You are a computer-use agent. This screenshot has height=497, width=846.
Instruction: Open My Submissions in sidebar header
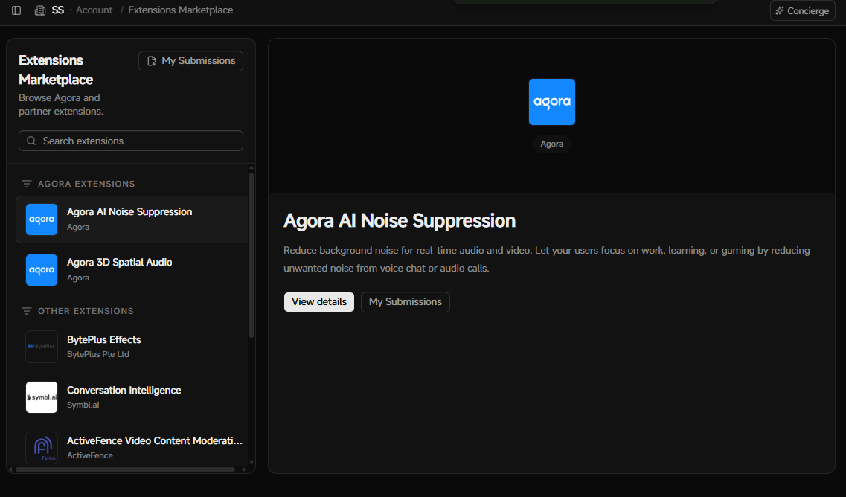tap(190, 61)
